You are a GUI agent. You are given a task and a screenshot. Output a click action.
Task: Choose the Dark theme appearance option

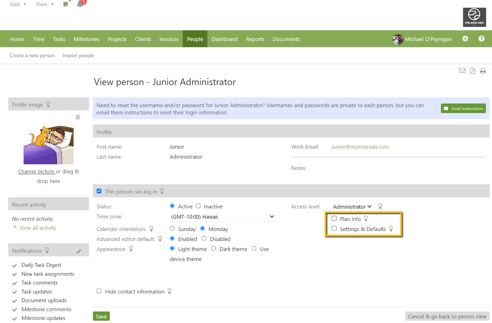214,249
